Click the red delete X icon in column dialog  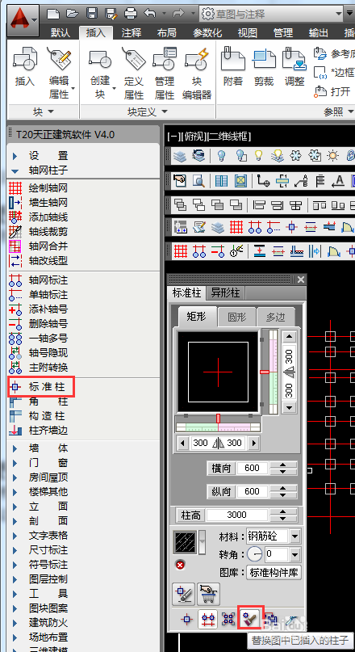[180, 565]
